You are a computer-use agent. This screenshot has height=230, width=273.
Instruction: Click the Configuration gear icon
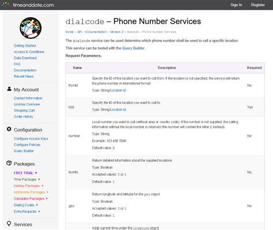tap(9, 129)
